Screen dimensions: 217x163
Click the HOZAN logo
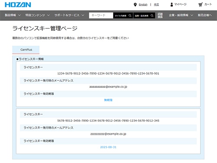18,5
